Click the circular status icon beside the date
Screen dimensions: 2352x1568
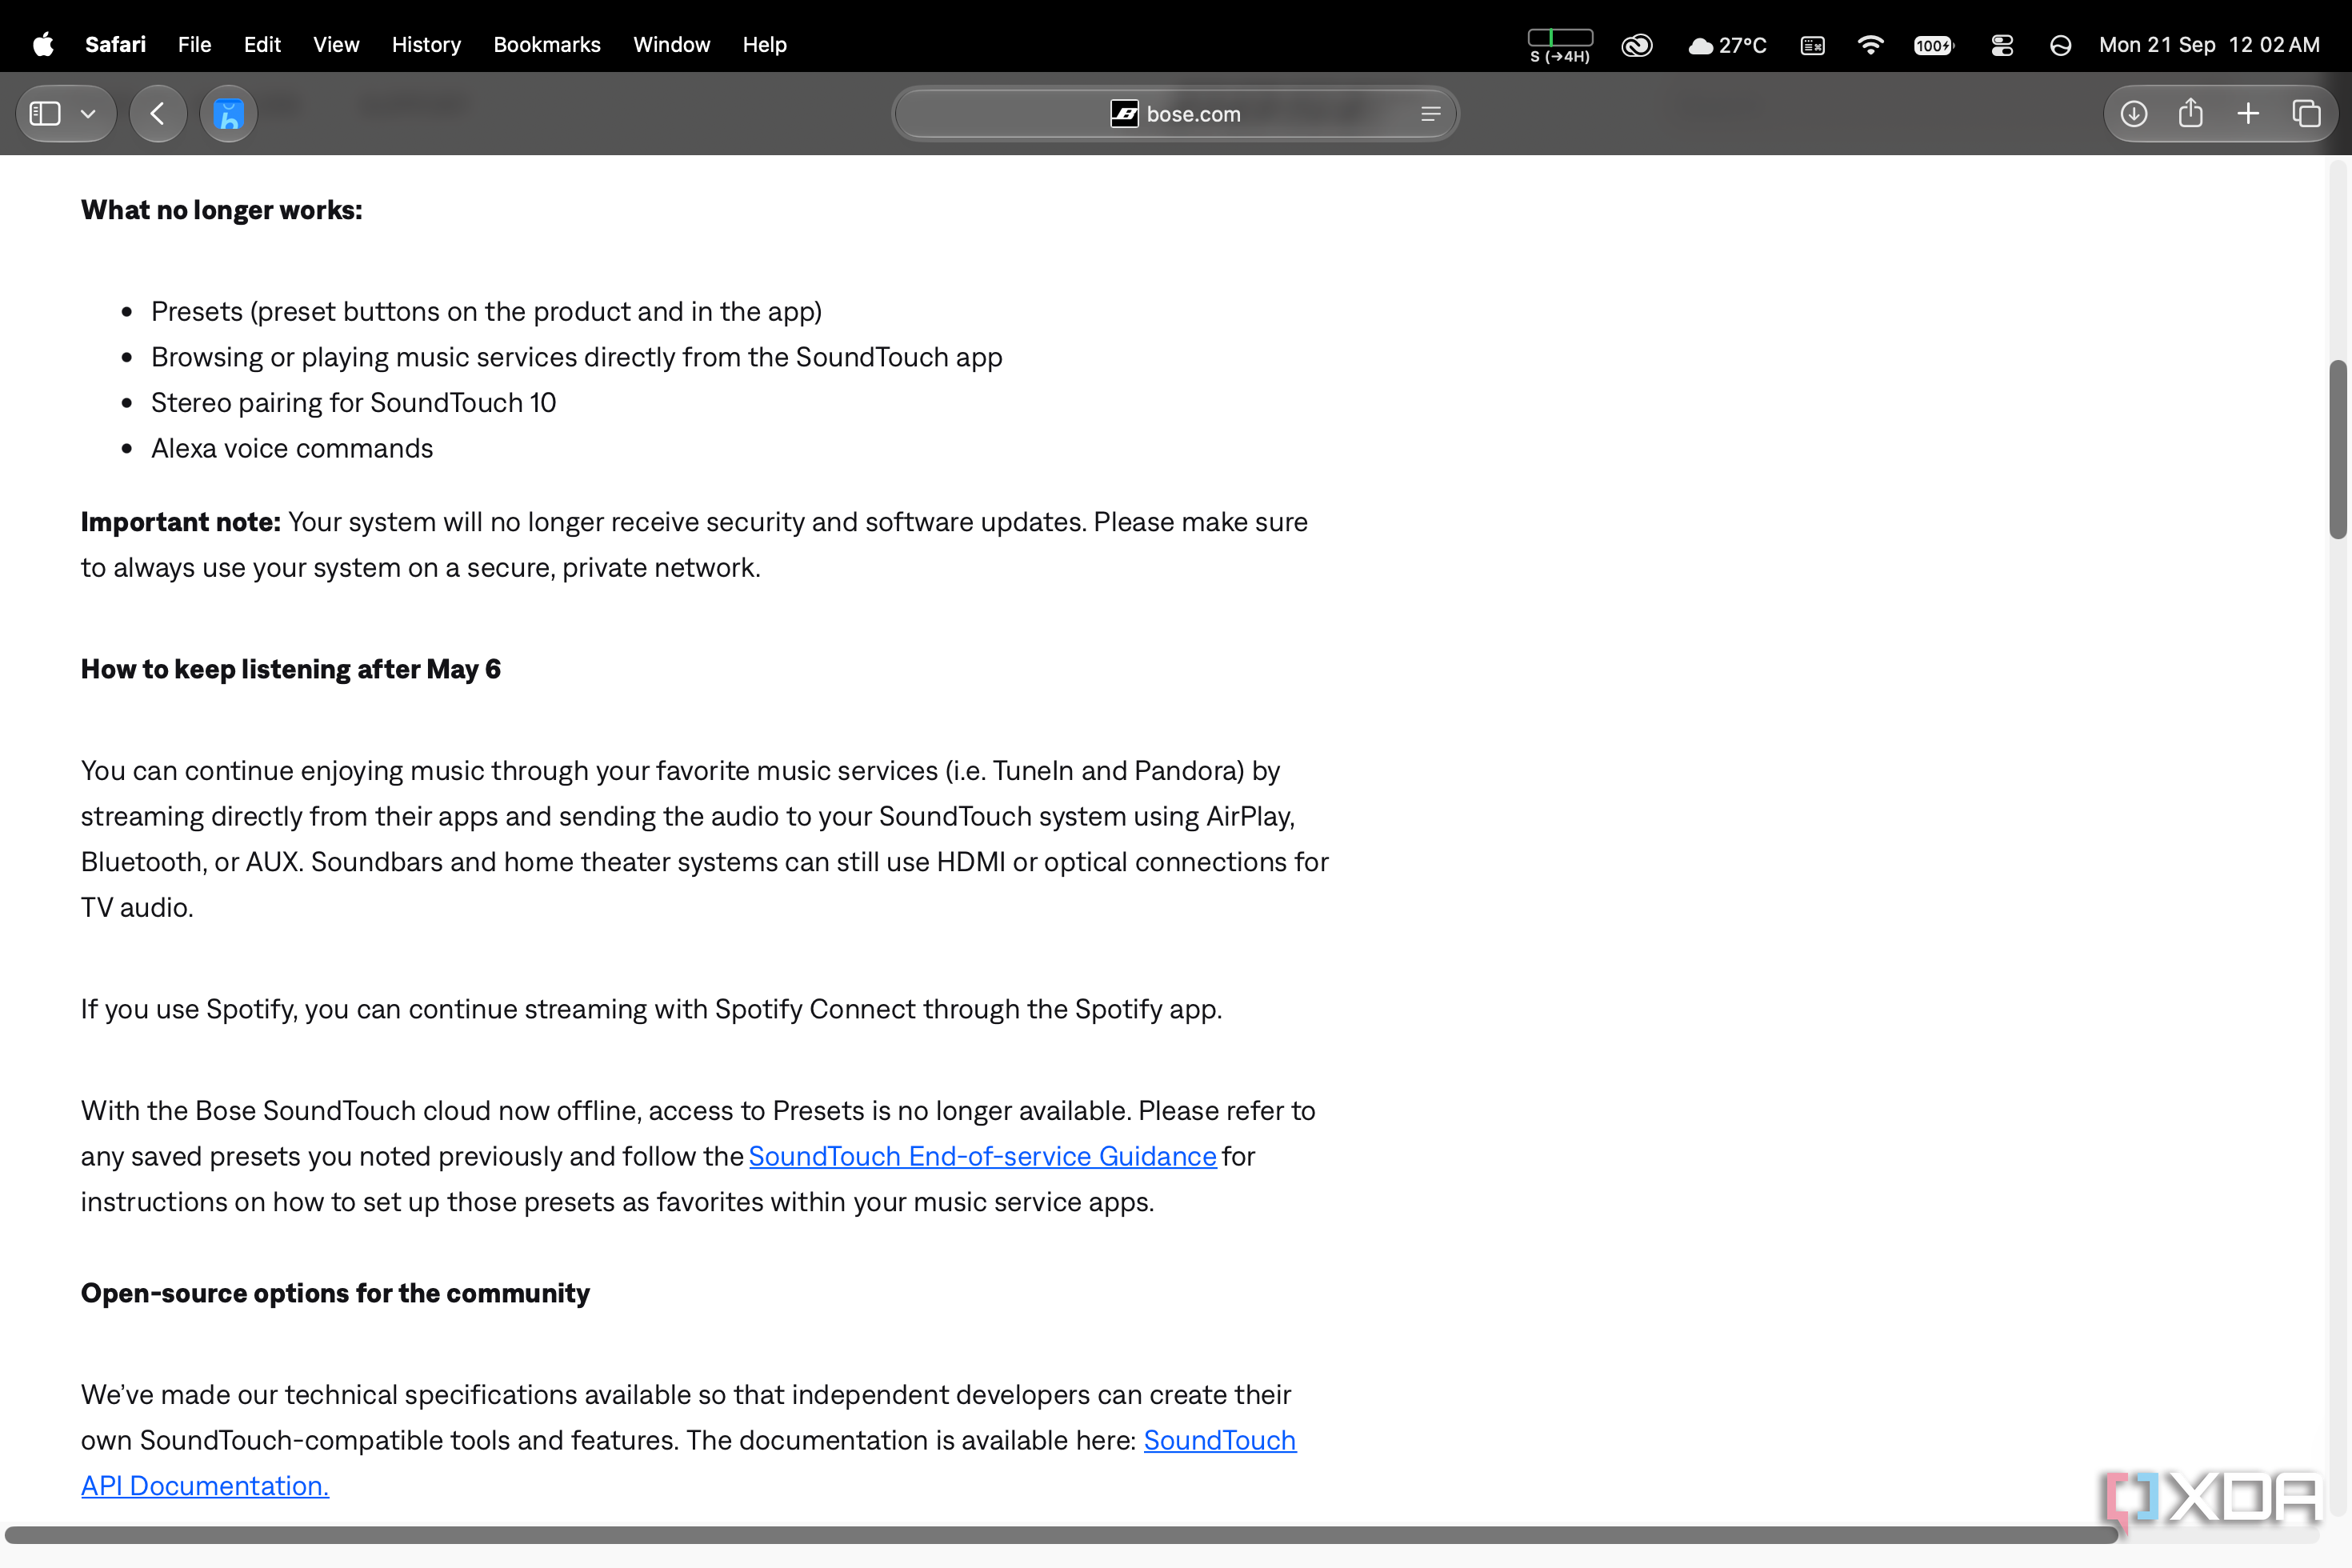pyautogui.click(x=2060, y=45)
